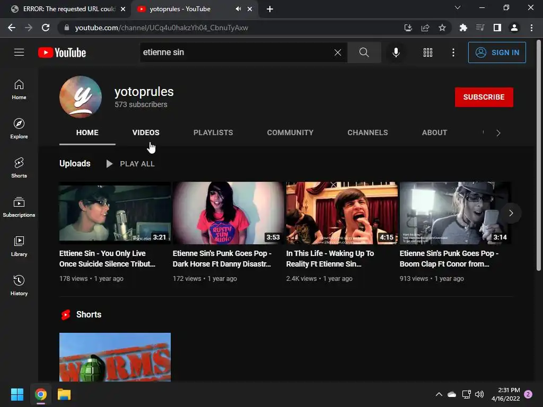Open the notification count badge
The width and height of the screenshot is (543, 407).
point(528,394)
